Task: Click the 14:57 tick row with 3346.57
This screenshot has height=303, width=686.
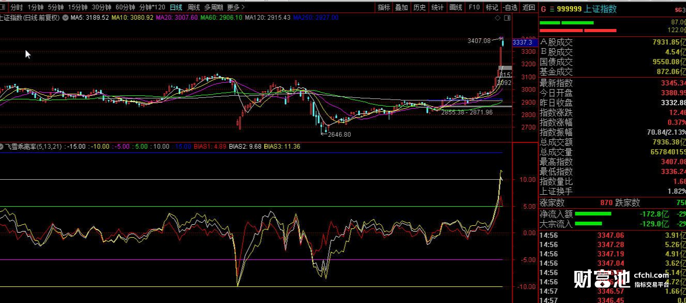Action: coord(613,291)
